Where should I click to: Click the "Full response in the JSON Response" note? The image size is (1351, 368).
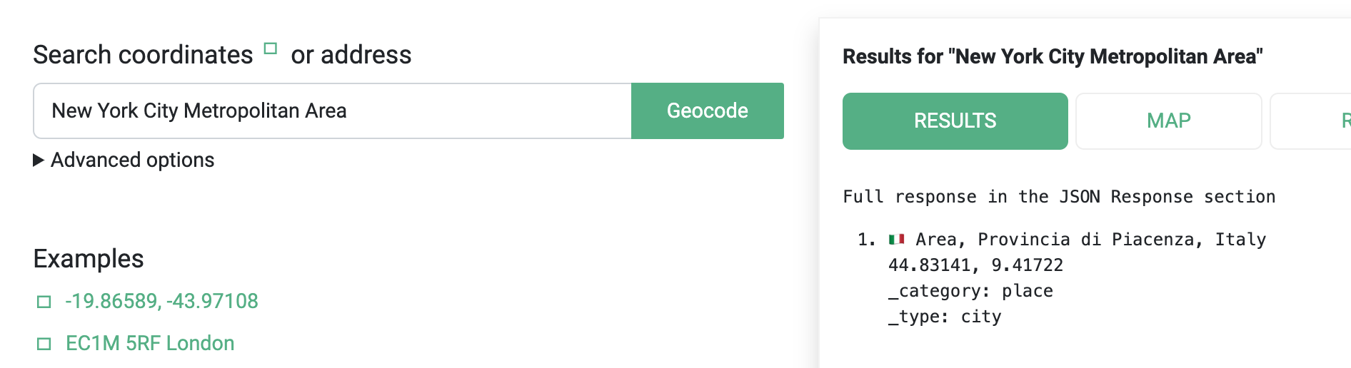(x=1059, y=197)
